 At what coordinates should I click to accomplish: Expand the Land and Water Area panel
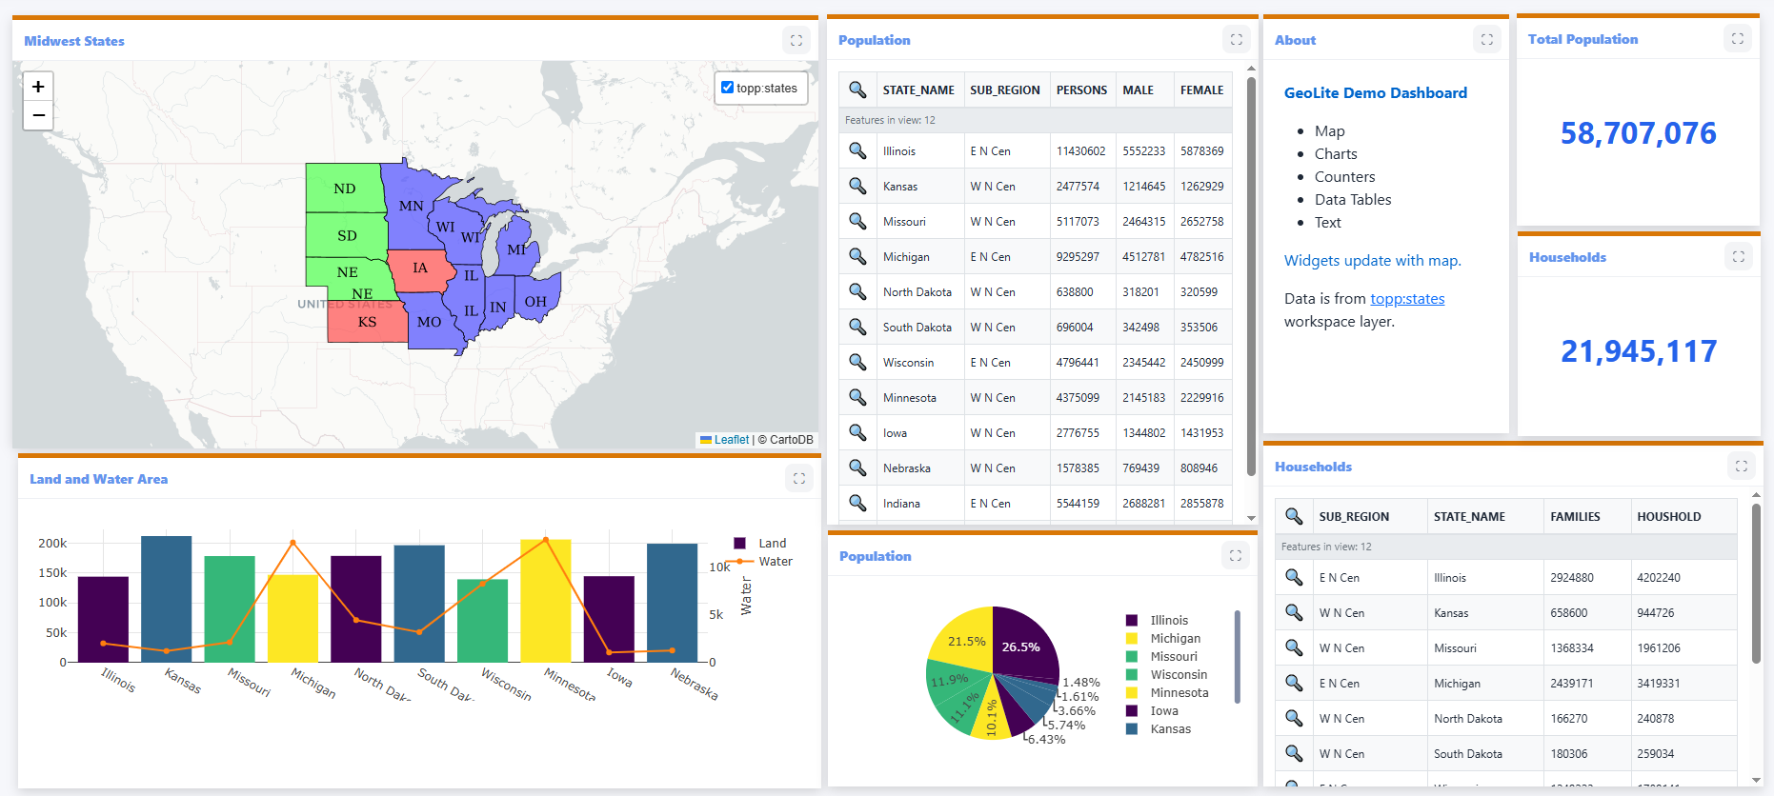point(799,479)
